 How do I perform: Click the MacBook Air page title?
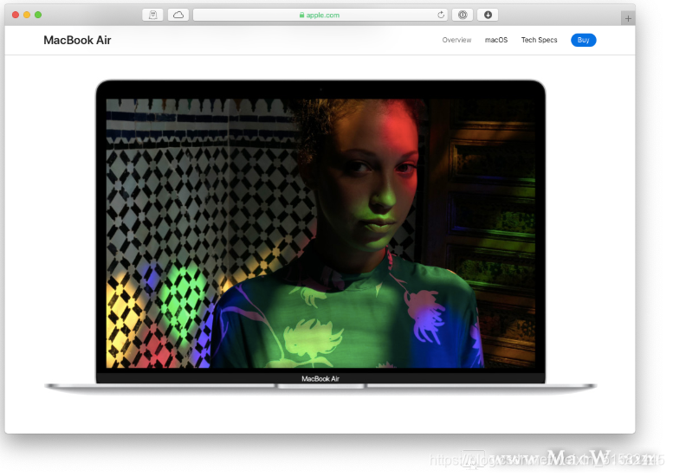pyautogui.click(x=77, y=40)
